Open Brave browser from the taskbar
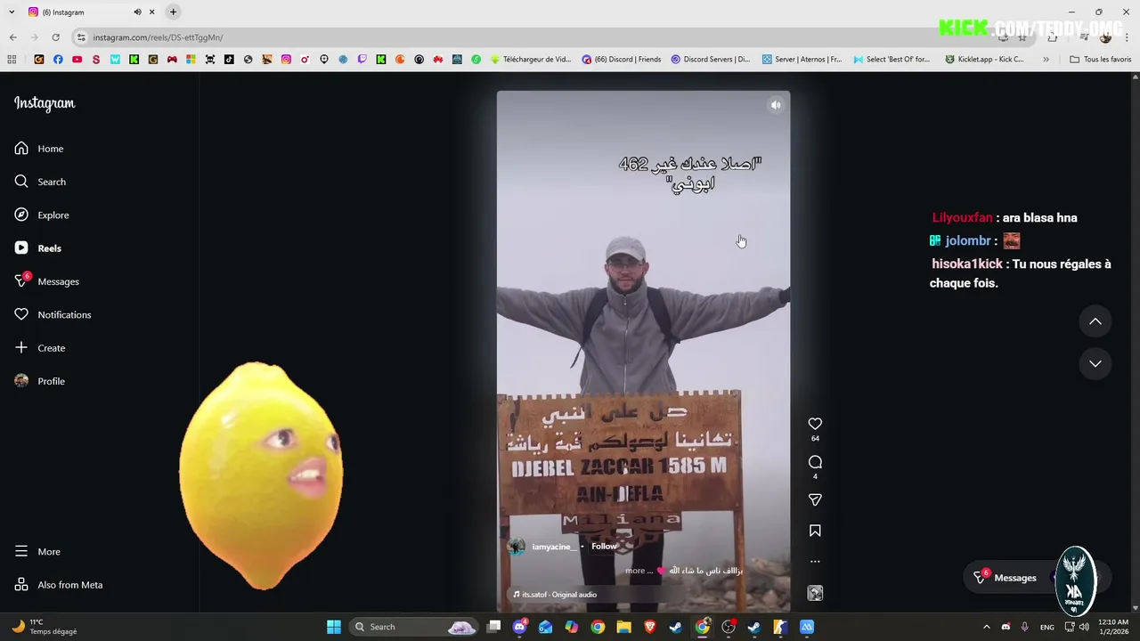 pos(650,627)
